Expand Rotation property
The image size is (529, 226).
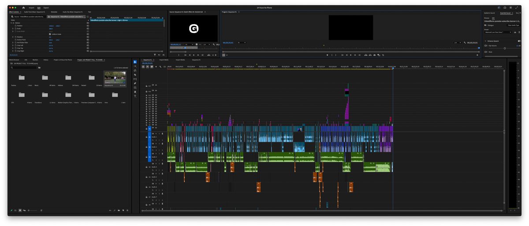13,37
